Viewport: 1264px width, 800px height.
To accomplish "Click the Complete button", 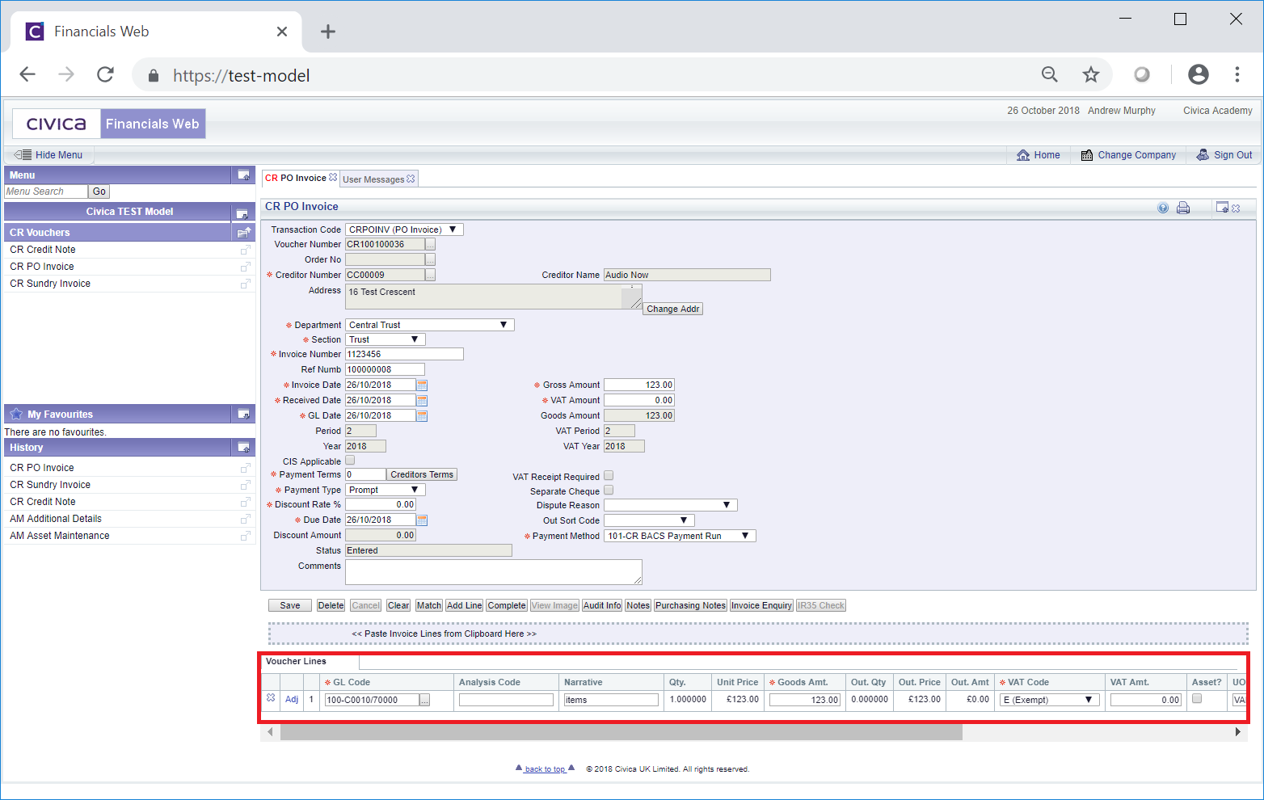I will pyautogui.click(x=507, y=605).
